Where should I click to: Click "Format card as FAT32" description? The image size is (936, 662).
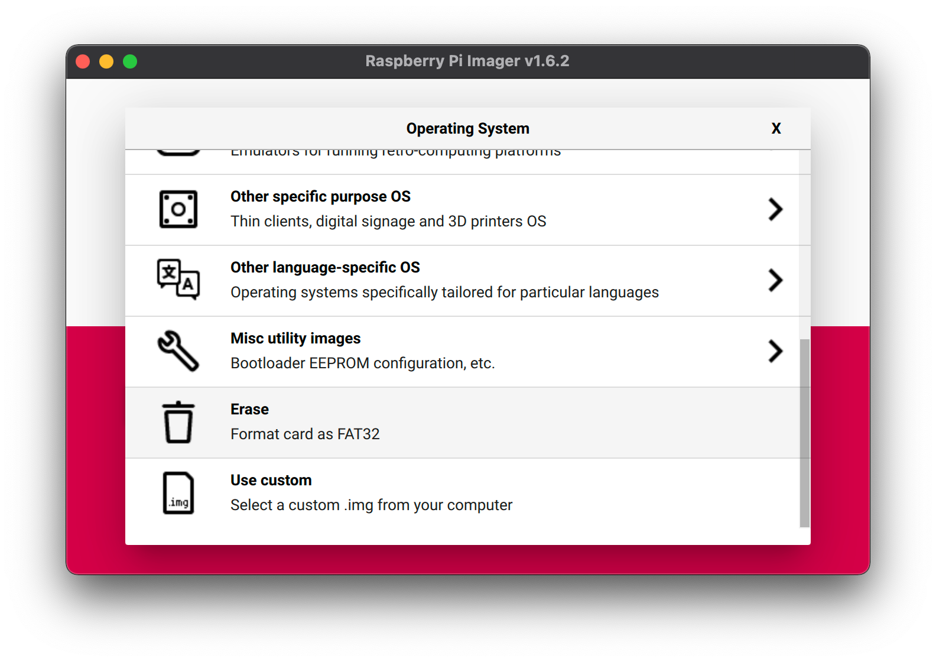[x=305, y=434]
